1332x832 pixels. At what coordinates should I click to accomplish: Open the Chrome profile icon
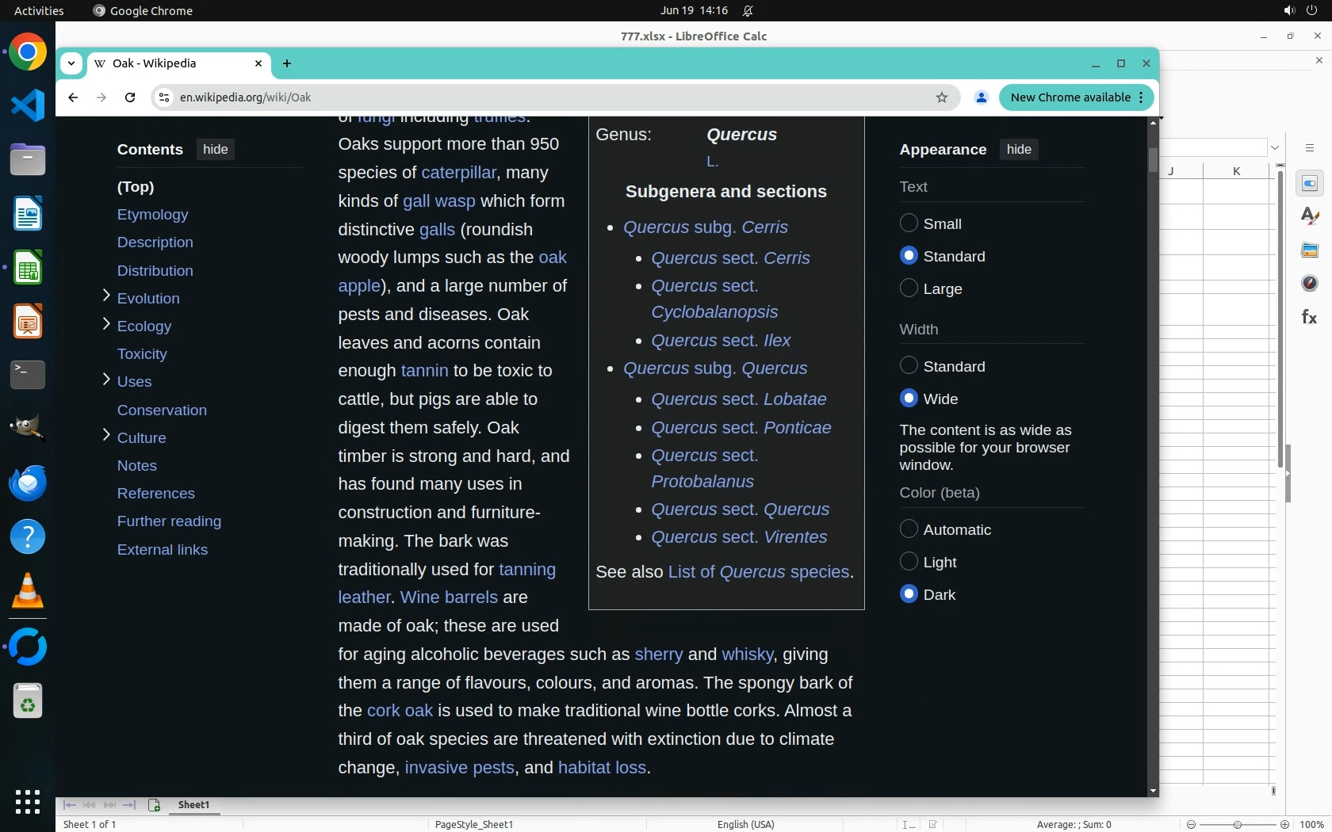981,97
